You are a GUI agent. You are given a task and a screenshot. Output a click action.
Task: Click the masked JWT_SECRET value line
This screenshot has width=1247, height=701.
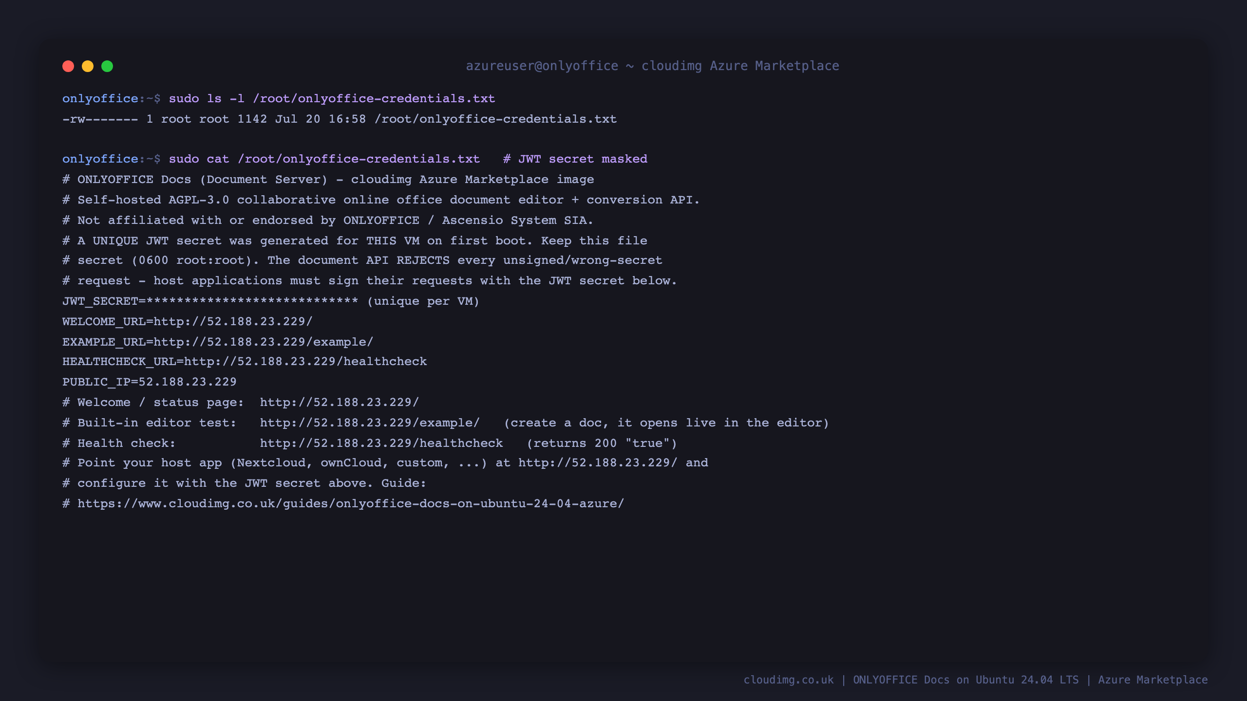[x=271, y=301]
